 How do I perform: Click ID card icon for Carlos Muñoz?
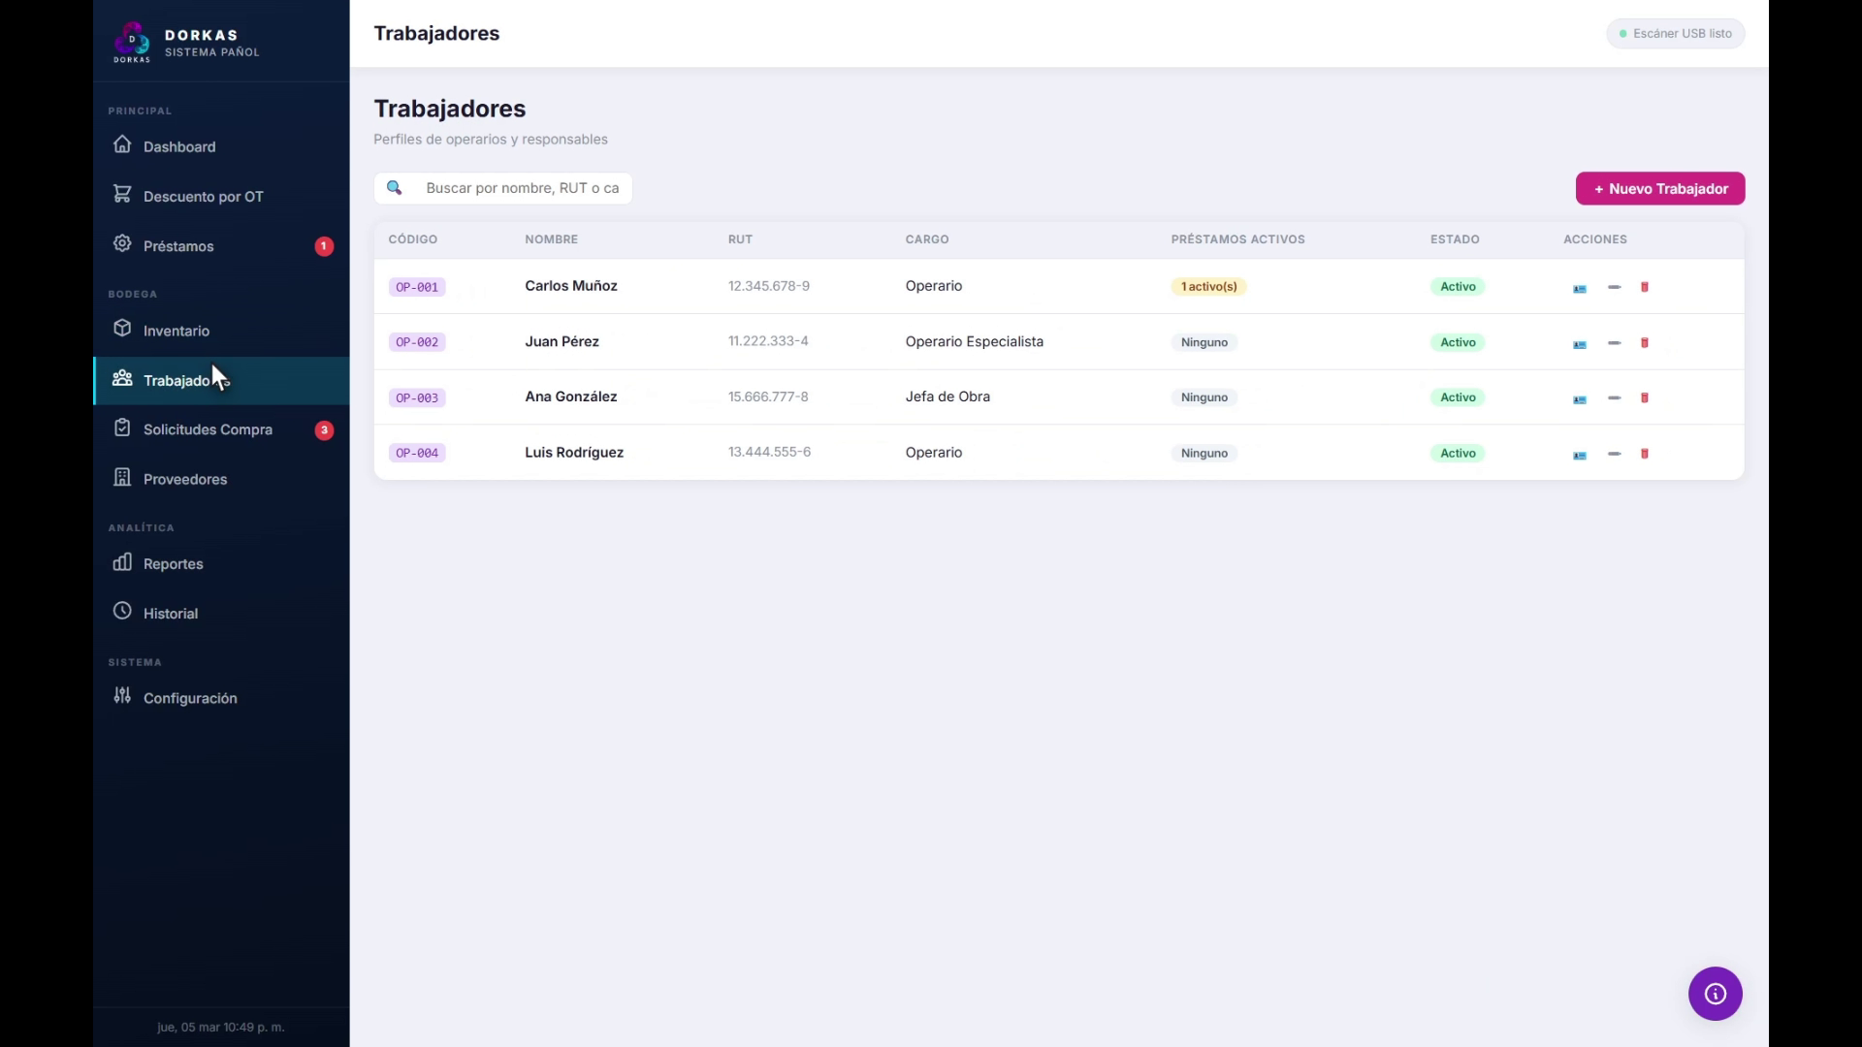pos(1580,288)
